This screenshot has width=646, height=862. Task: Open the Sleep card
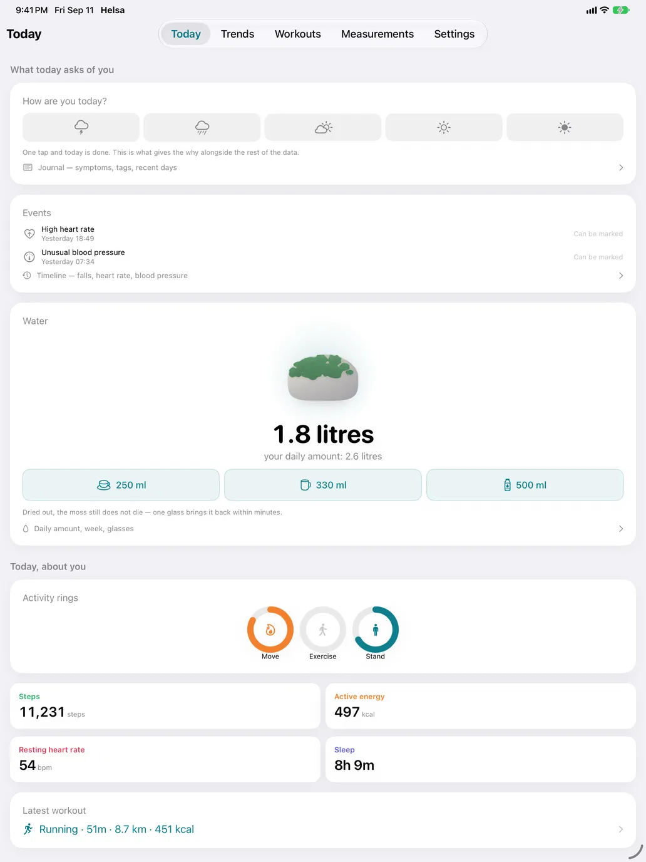(481, 759)
